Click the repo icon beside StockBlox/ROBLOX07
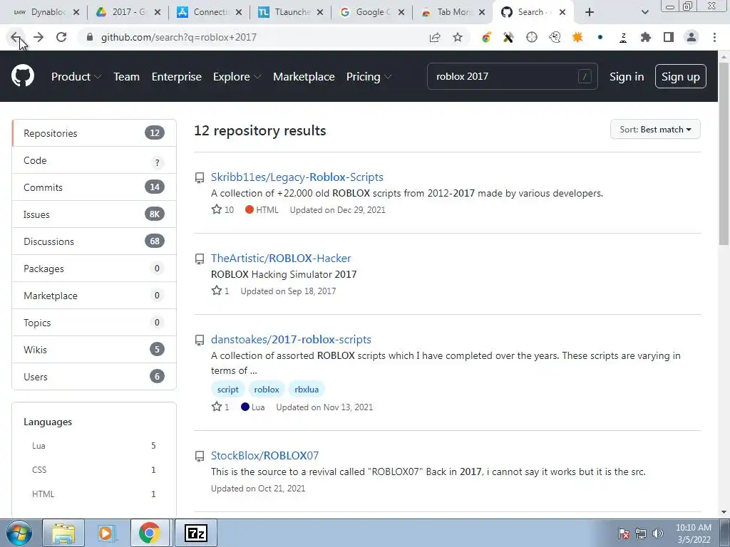This screenshot has width=730, height=547. [200, 457]
